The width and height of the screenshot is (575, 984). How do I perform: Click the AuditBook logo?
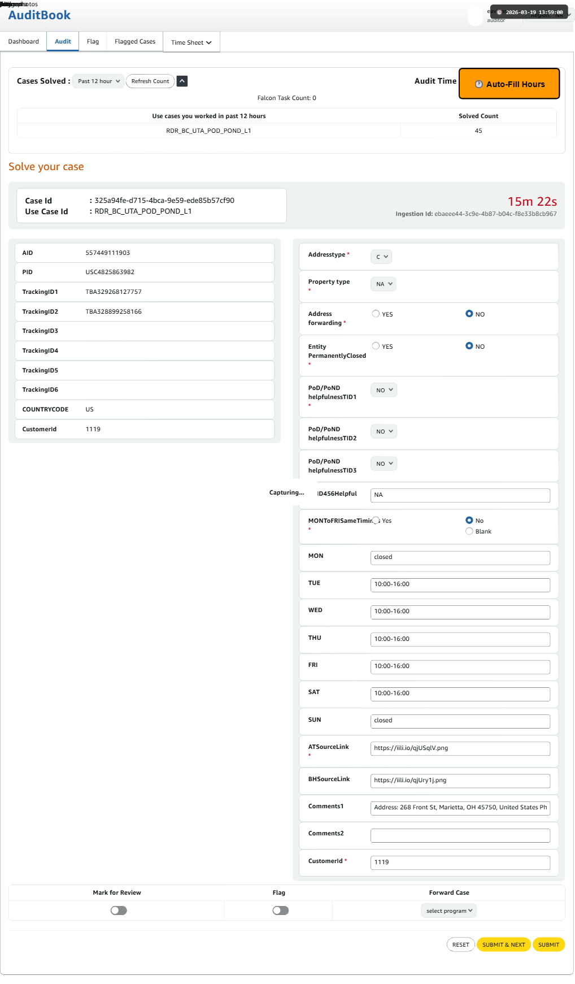(x=40, y=15)
